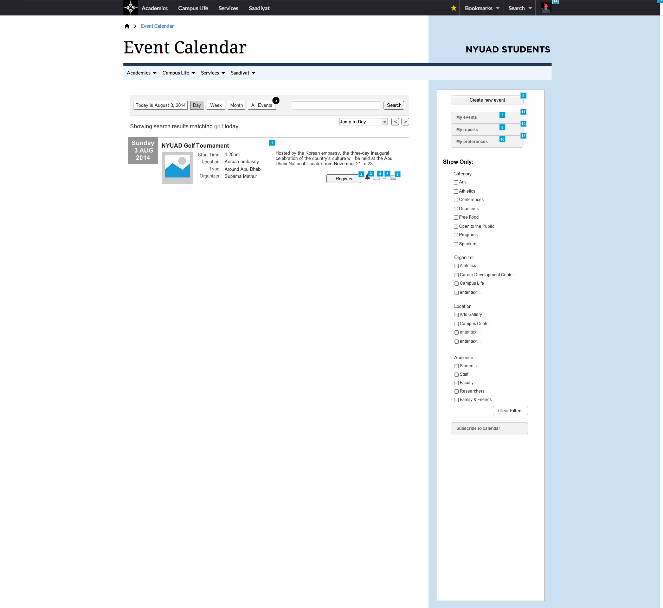Switch to Week view
The height and width of the screenshot is (608, 663).
[x=216, y=105]
